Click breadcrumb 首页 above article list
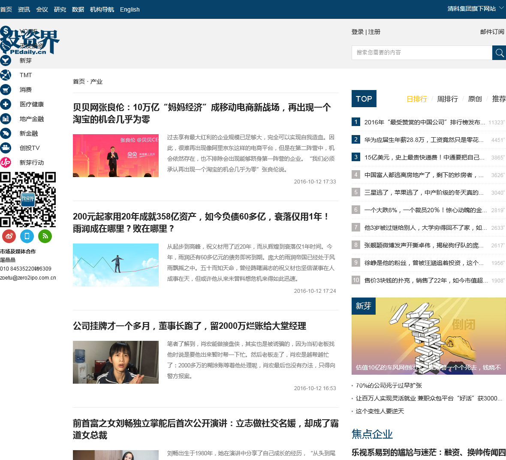Viewport: 506px width, 460px height. pos(79,81)
